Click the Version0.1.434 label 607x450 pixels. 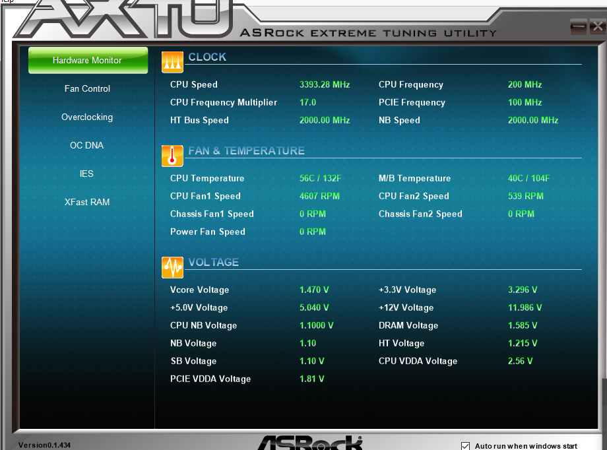click(44, 445)
